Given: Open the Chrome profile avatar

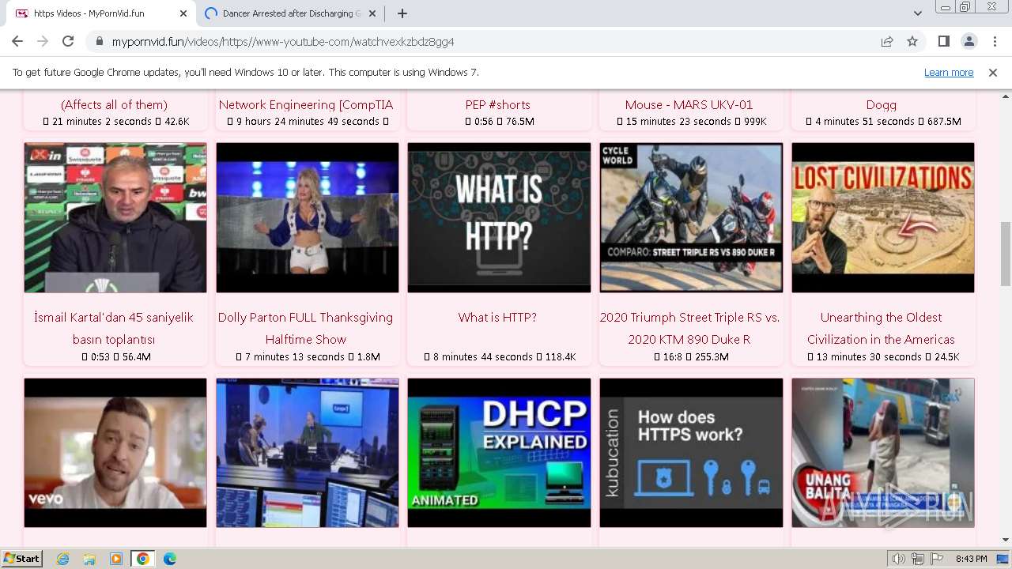Looking at the screenshot, I should pyautogui.click(x=969, y=42).
